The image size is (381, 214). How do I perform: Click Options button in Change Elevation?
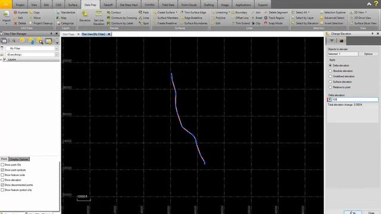(368, 54)
